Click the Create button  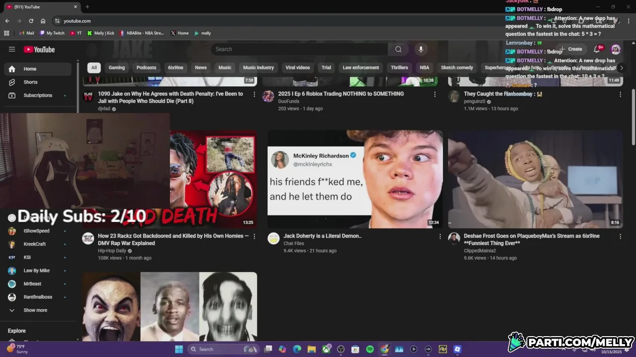coord(570,49)
